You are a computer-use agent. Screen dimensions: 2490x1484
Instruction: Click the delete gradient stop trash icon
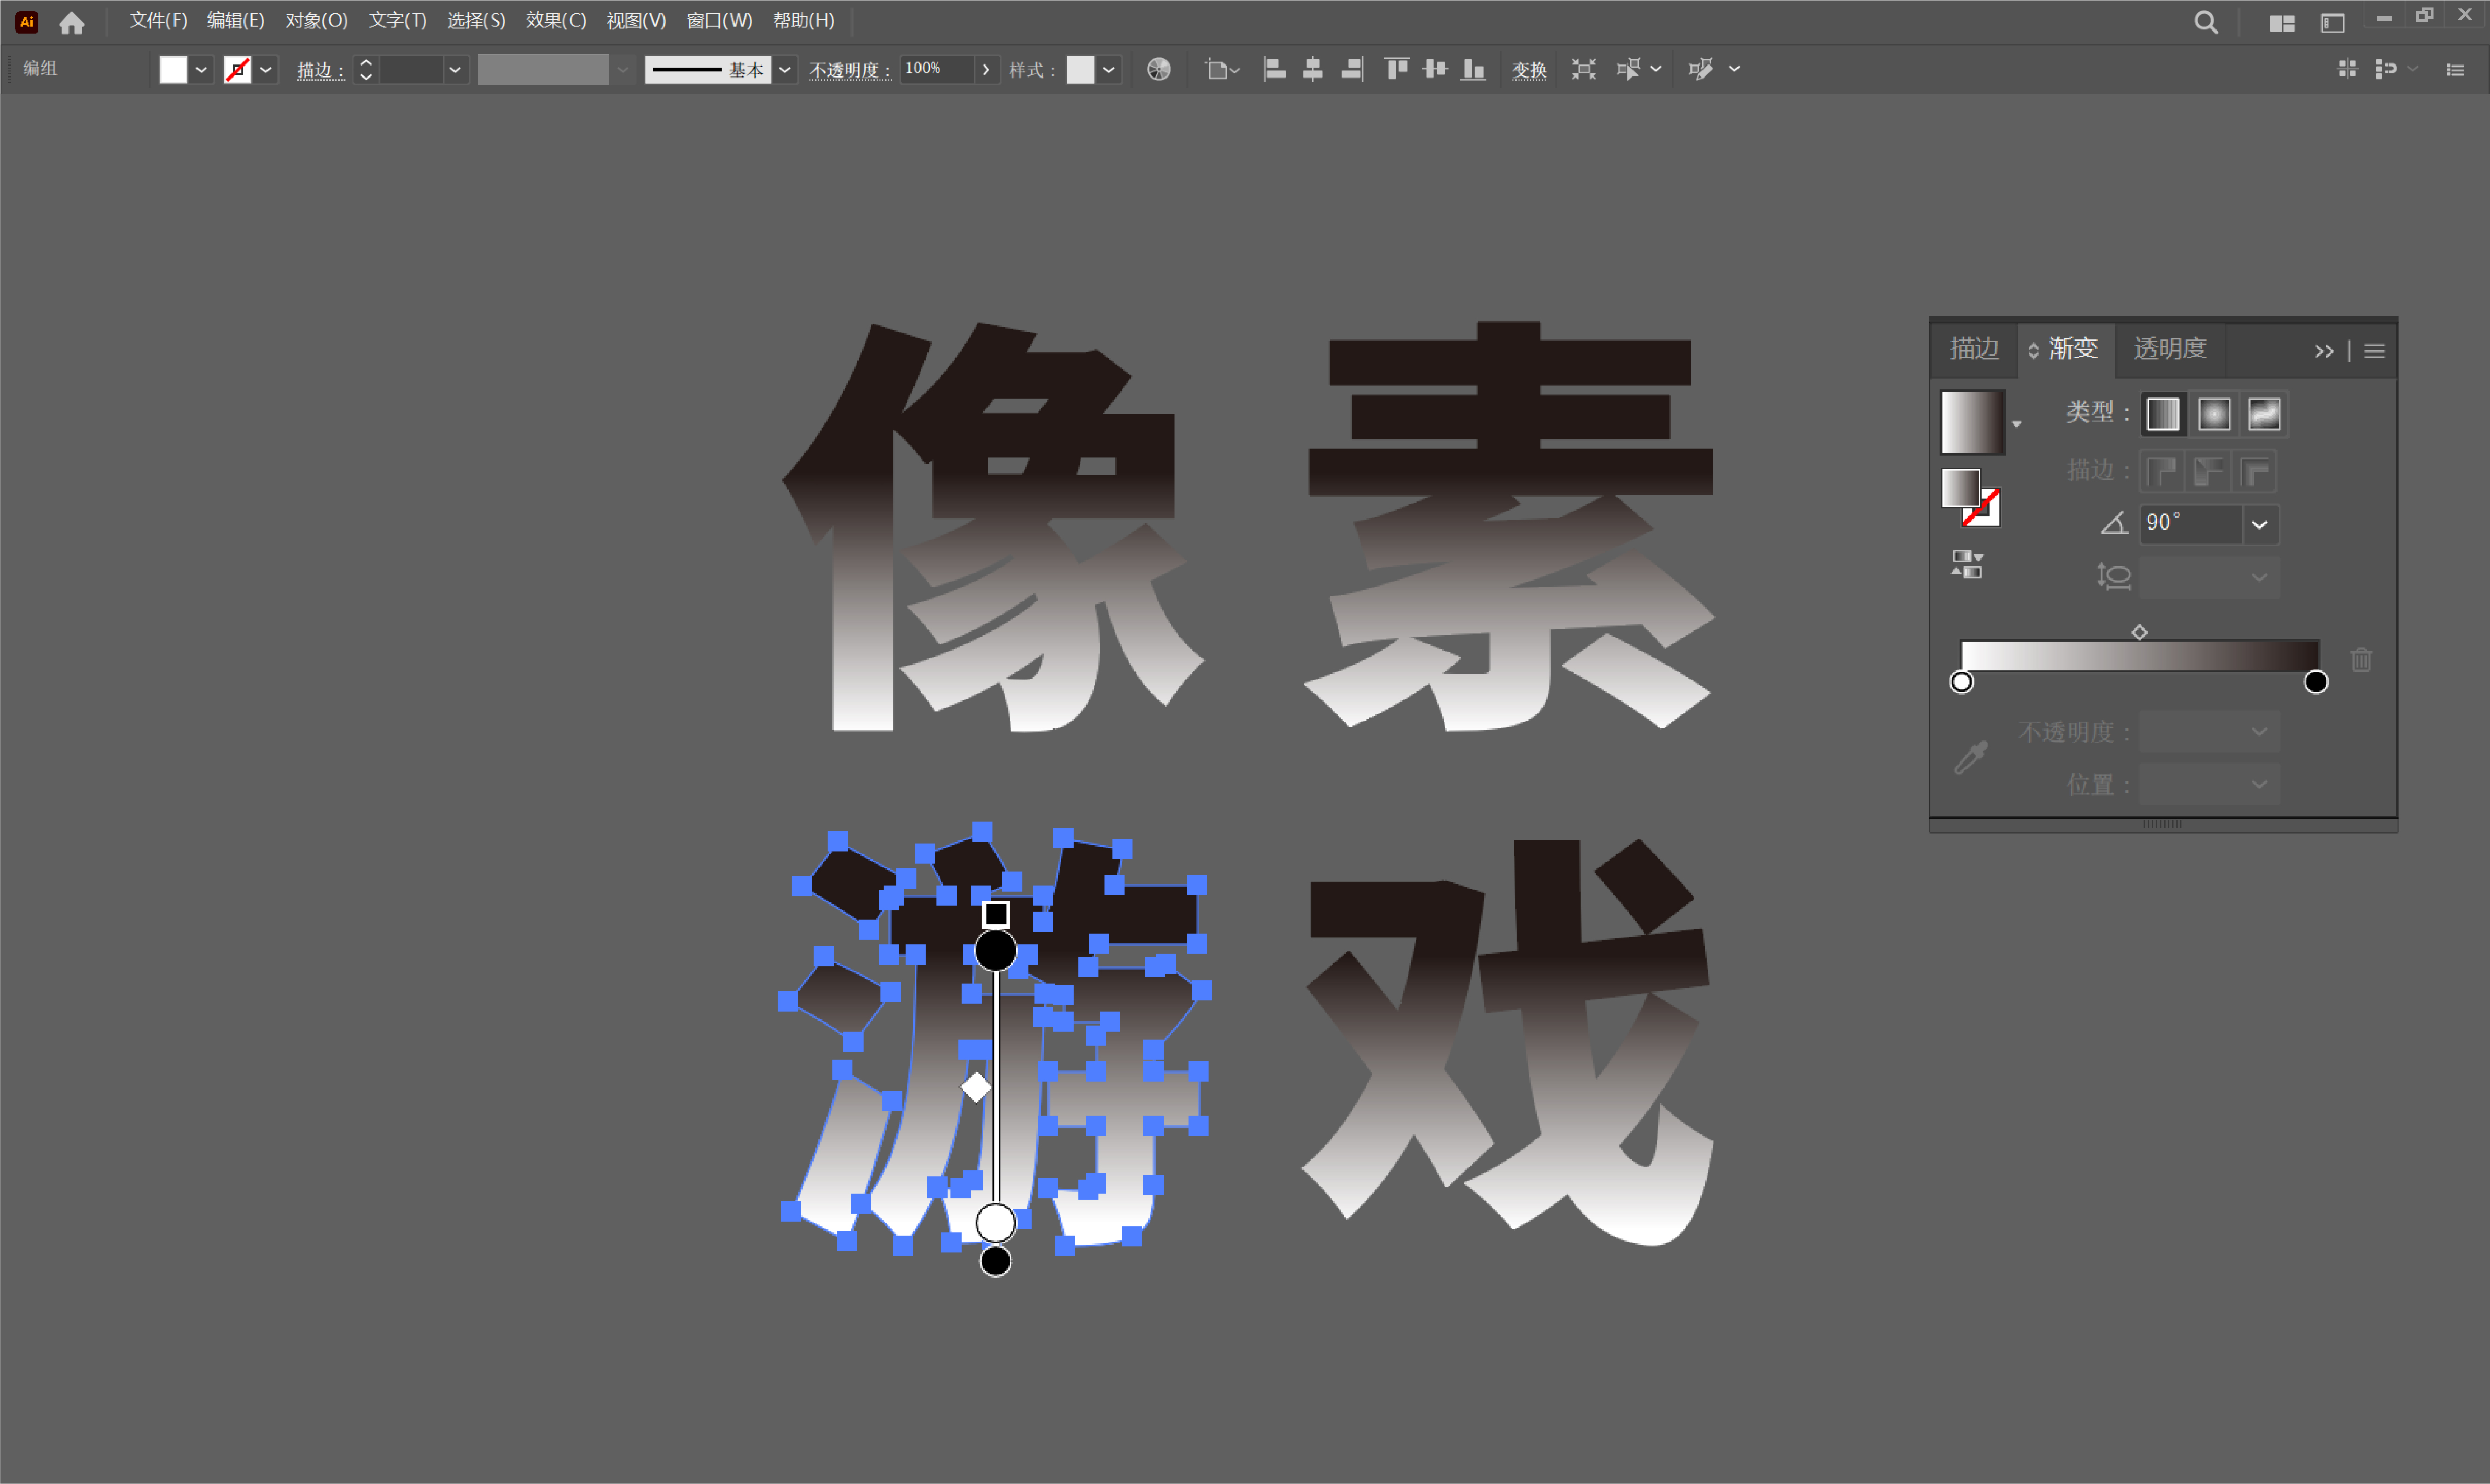(x=2361, y=659)
